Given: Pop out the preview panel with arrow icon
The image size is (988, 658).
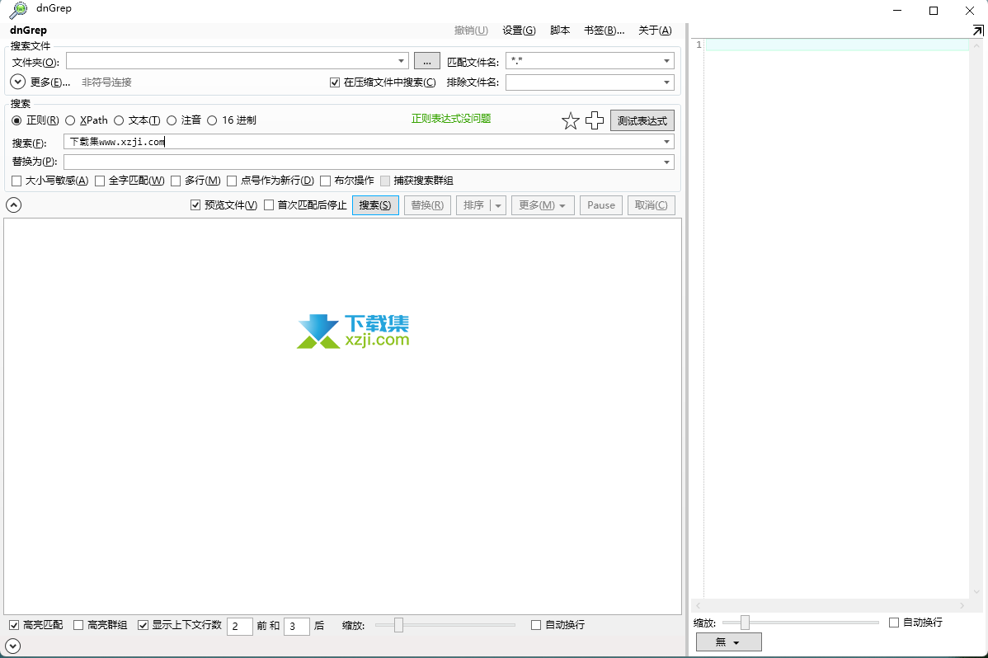Looking at the screenshot, I should coord(977,31).
